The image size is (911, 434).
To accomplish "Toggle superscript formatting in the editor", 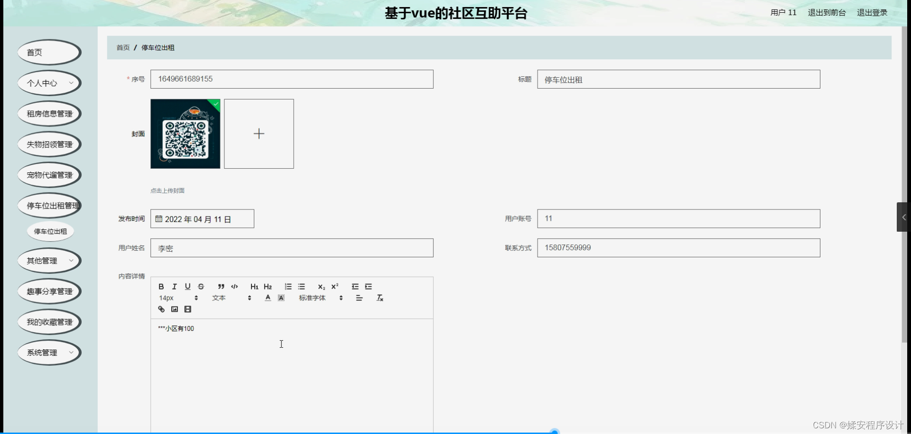I will [335, 286].
